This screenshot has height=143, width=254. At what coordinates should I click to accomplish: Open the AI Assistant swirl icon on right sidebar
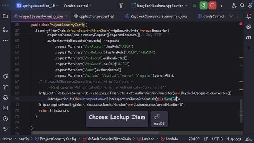click(x=249, y=27)
